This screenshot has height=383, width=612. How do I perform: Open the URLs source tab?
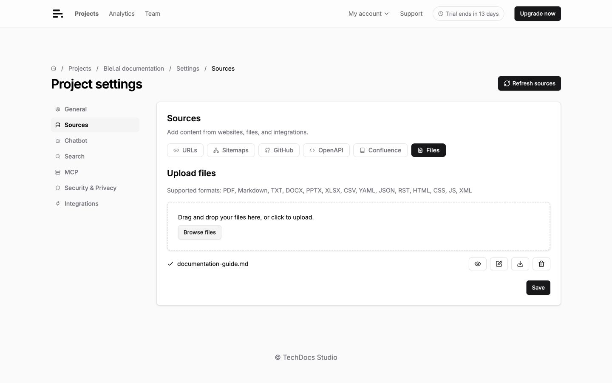coord(185,150)
